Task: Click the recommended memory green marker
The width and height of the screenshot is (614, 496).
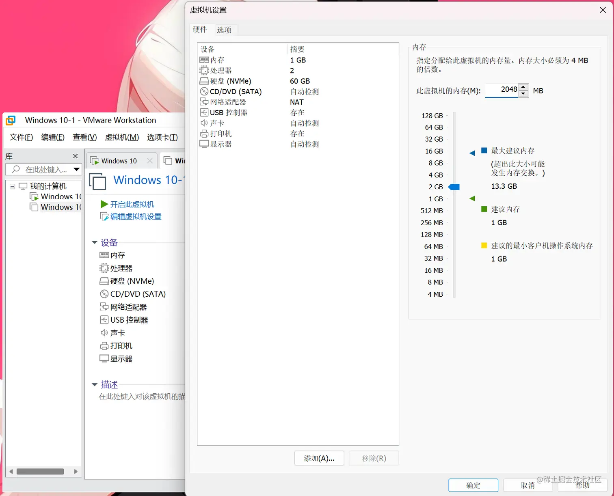Action: [472, 198]
